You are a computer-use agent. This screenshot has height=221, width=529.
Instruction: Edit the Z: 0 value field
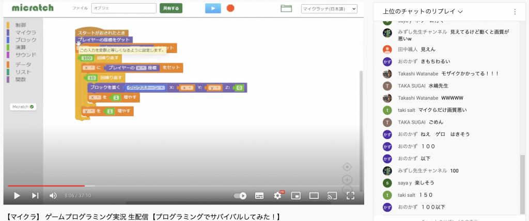point(239,88)
